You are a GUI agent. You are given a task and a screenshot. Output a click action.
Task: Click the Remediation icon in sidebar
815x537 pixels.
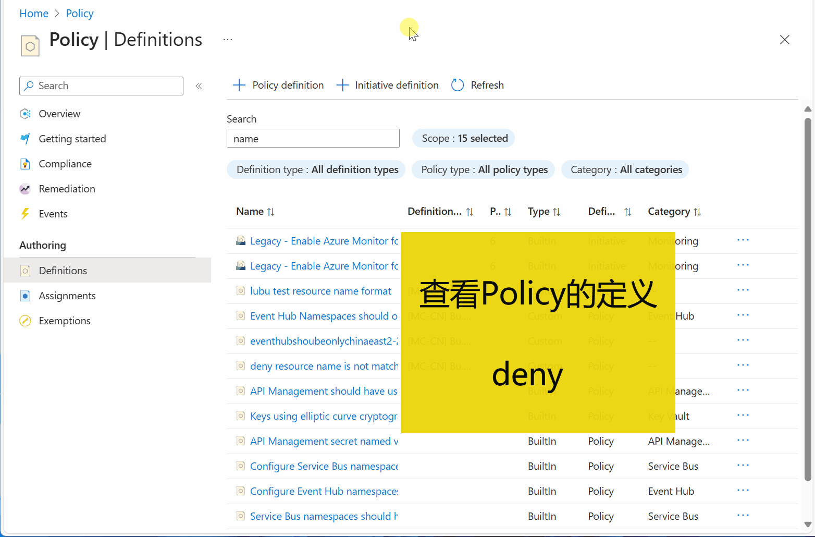[25, 189]
